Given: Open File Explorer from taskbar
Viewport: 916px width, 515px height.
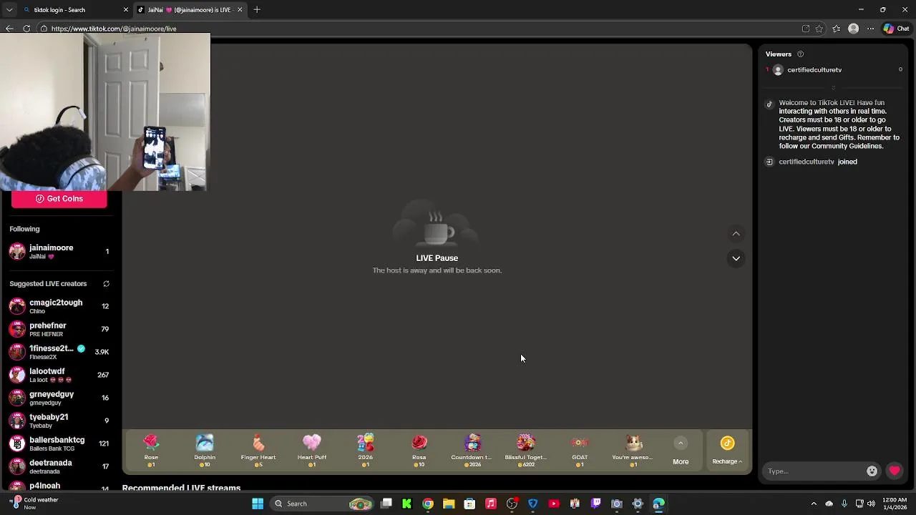Looking at the screenshot, I should (x=449, y=504).
